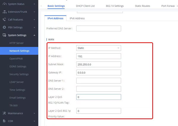Click the Maintenance tools icon
The height and width of the screenshot is (126, 178).
[x=4, y=113]
